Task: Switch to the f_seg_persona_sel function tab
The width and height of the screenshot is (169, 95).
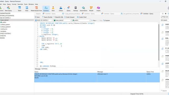Action: (x=71, y=14)
